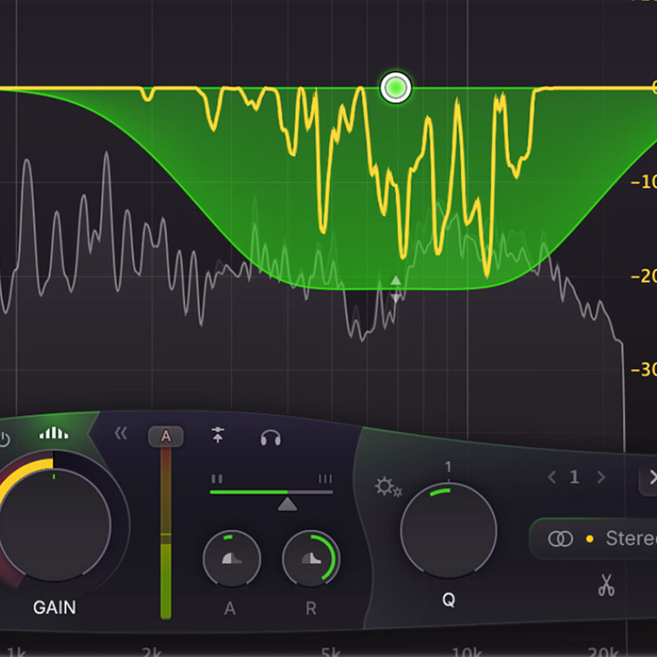
Task: Click the sidechain trigger icon
Action: (x=218, y=436)
